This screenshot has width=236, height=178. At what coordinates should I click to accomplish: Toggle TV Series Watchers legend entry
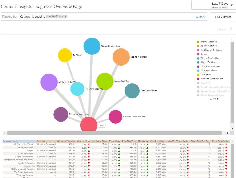click(x=209, y=66)
